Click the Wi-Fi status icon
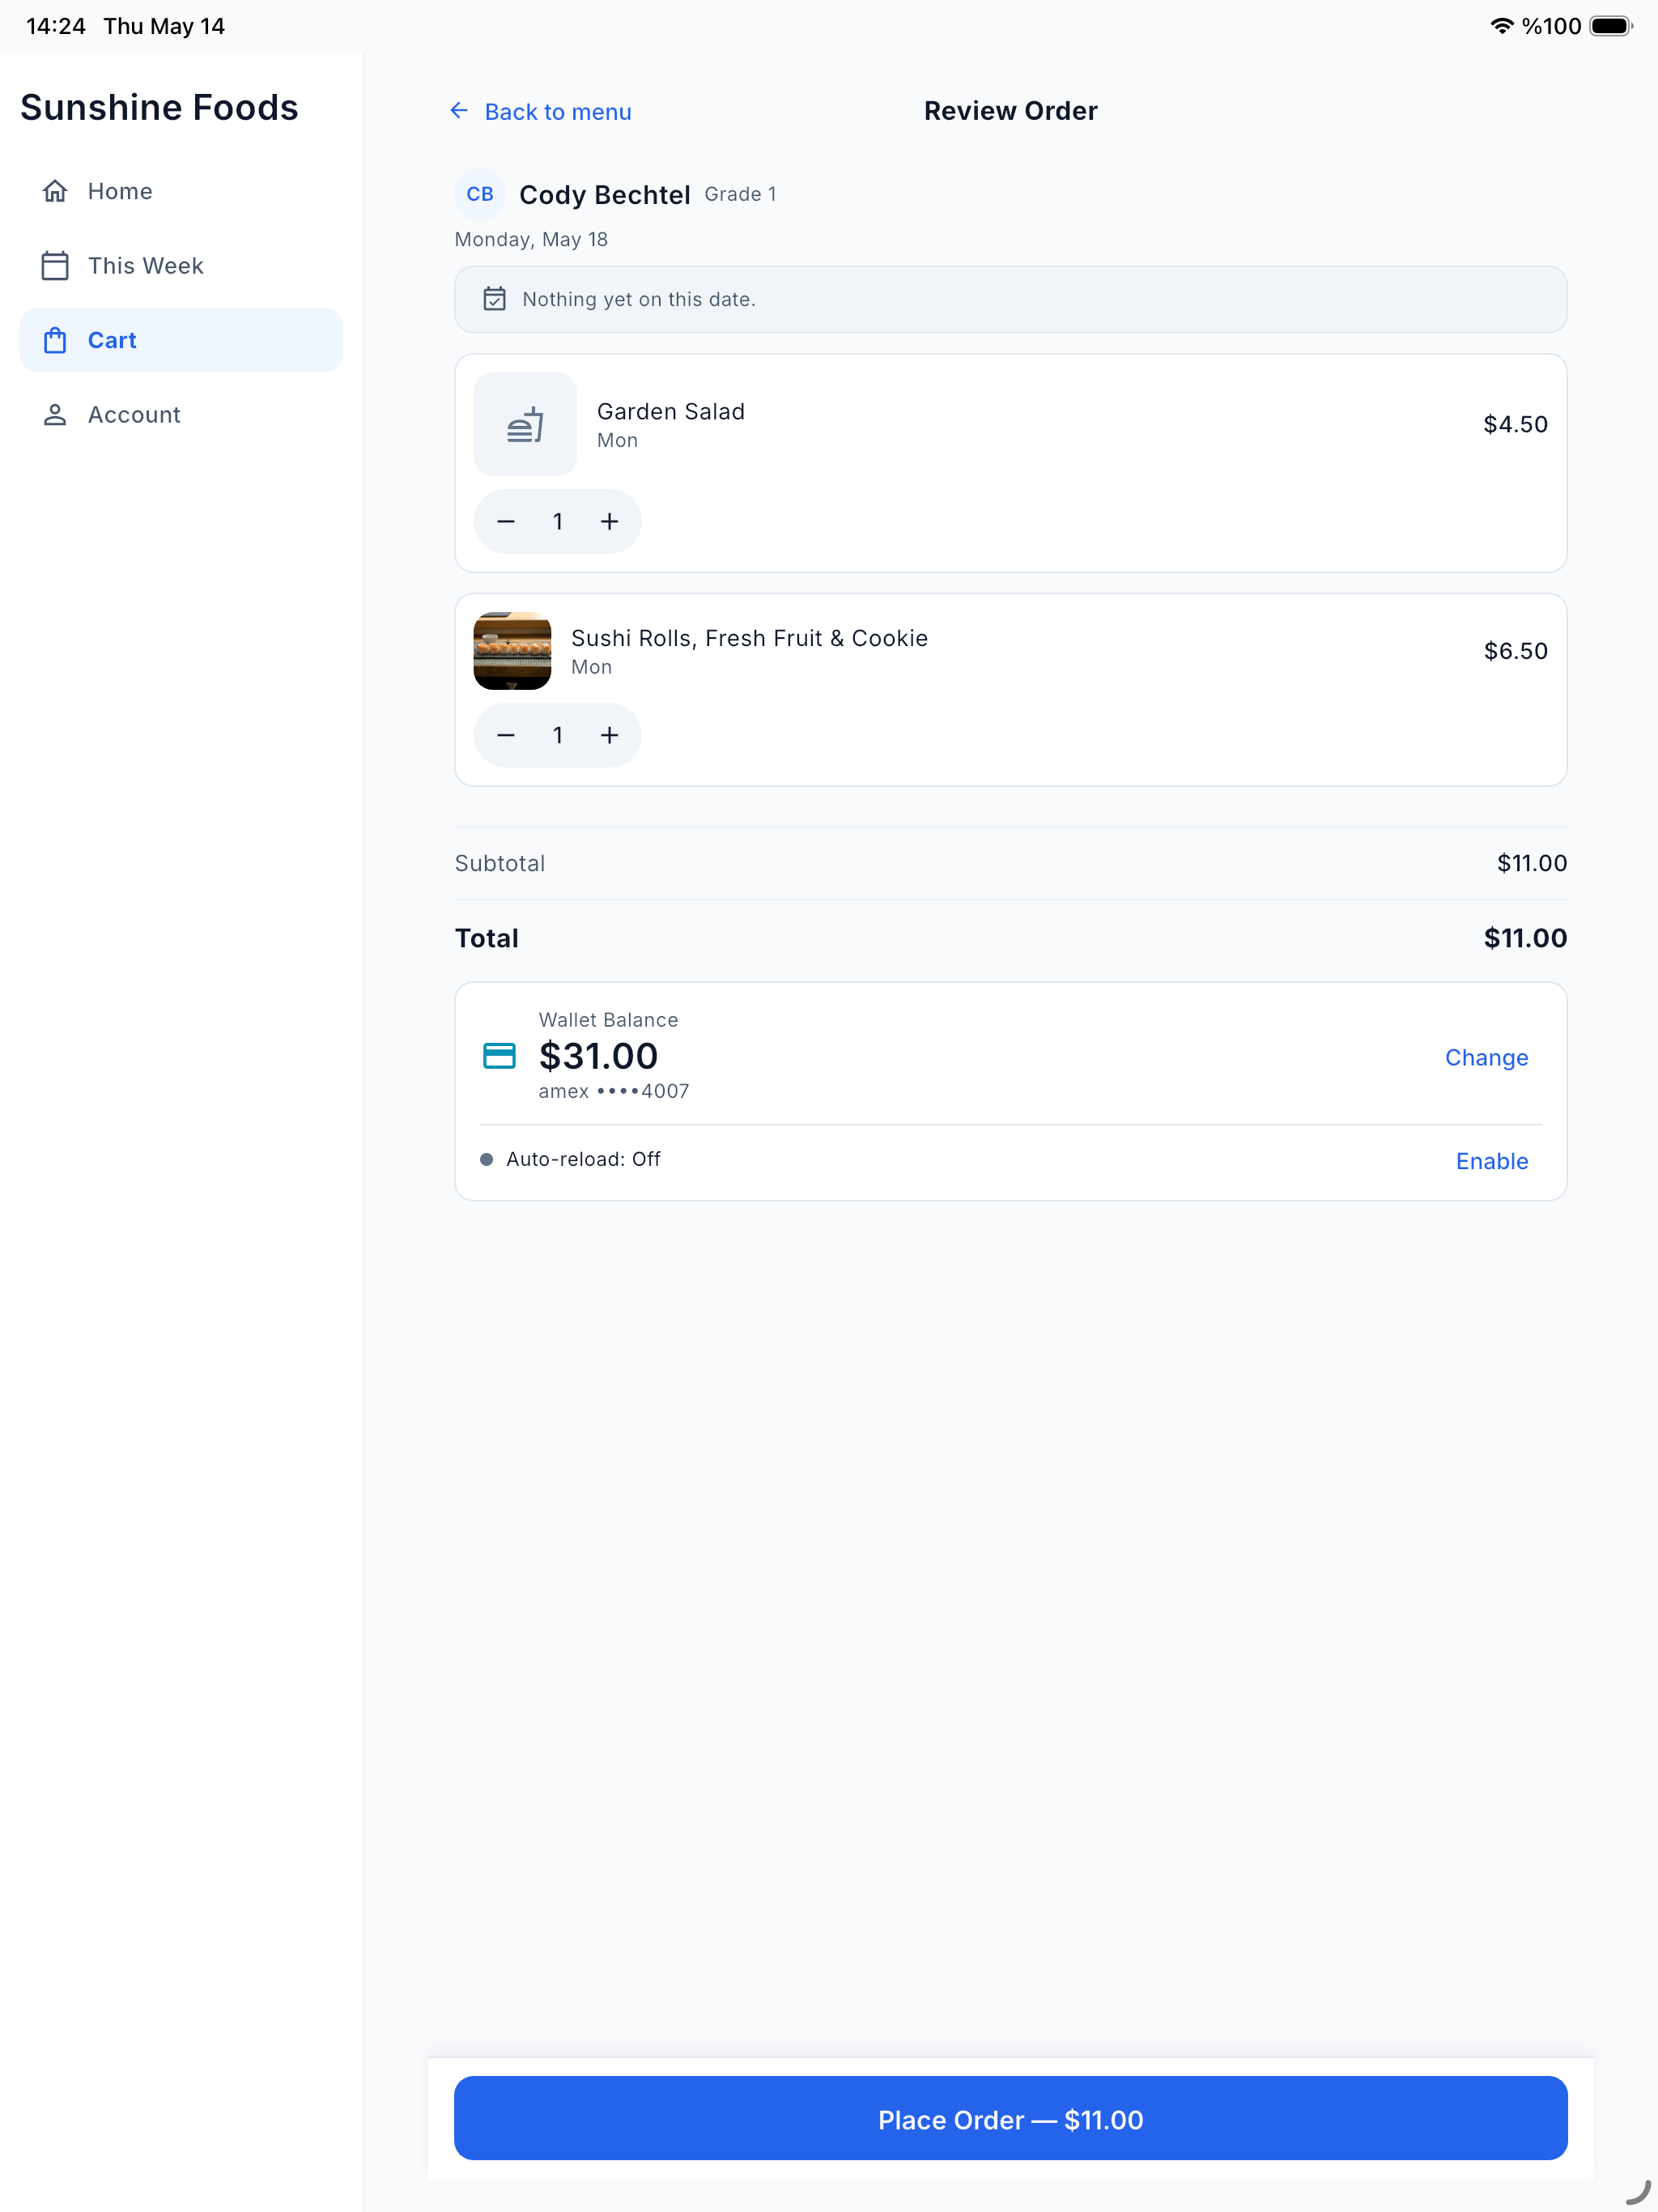This screenshot has height=2212, width=1658. pyautogui.click(x=1501, y=26)
